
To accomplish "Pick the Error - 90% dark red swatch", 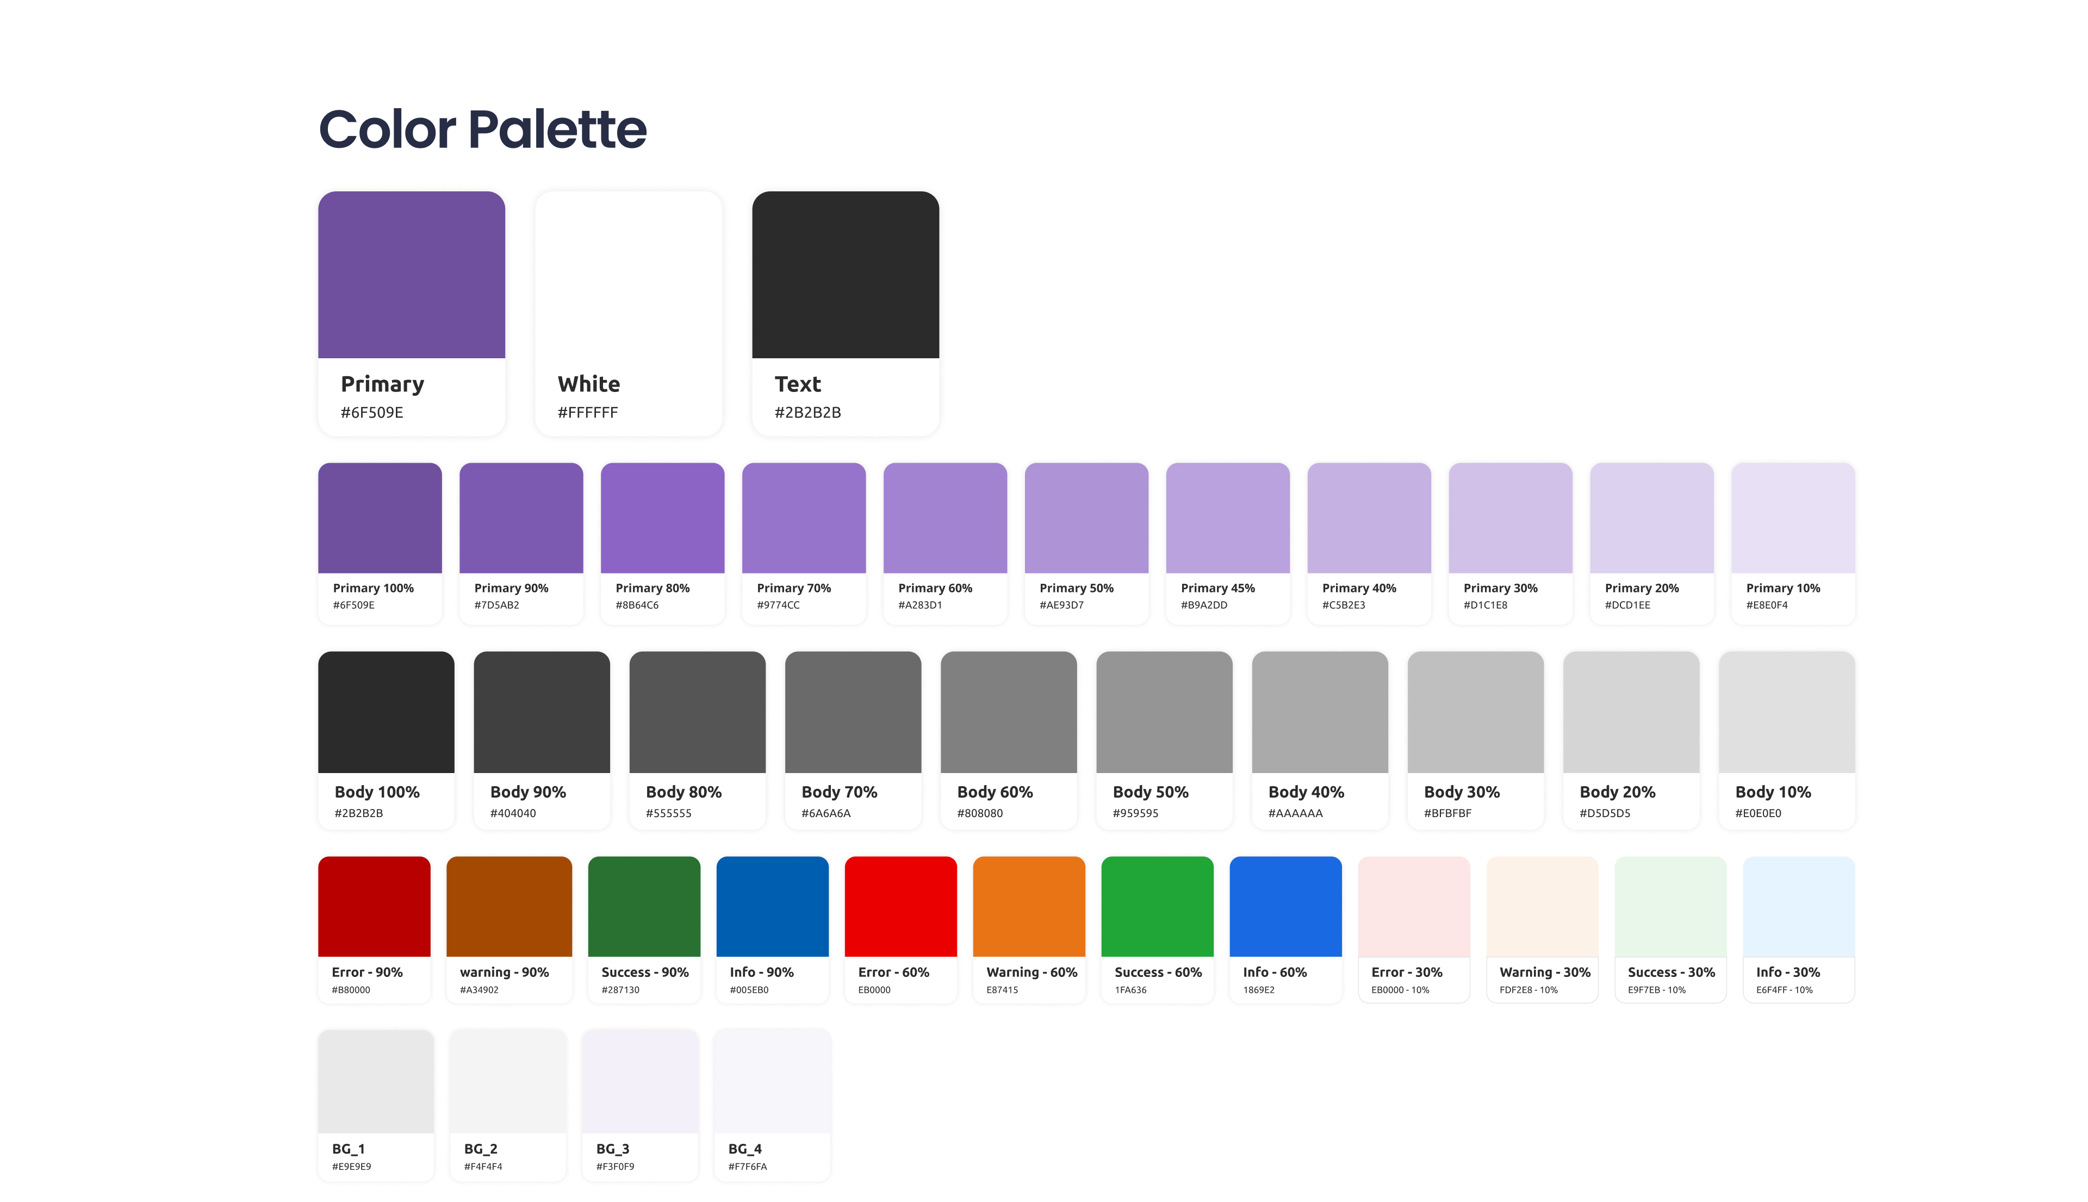I will coord(374,906).
